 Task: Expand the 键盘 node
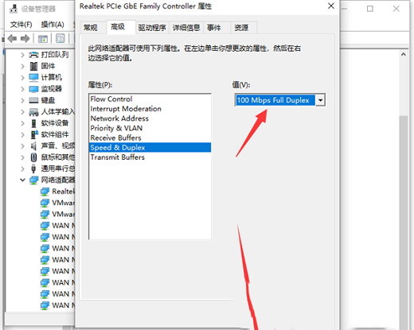point(22,100)
